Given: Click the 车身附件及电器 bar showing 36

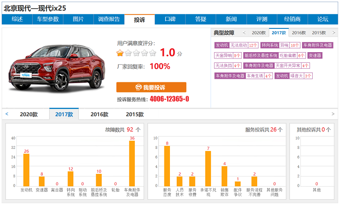Looking at the screenshot, I should [132, 164].
